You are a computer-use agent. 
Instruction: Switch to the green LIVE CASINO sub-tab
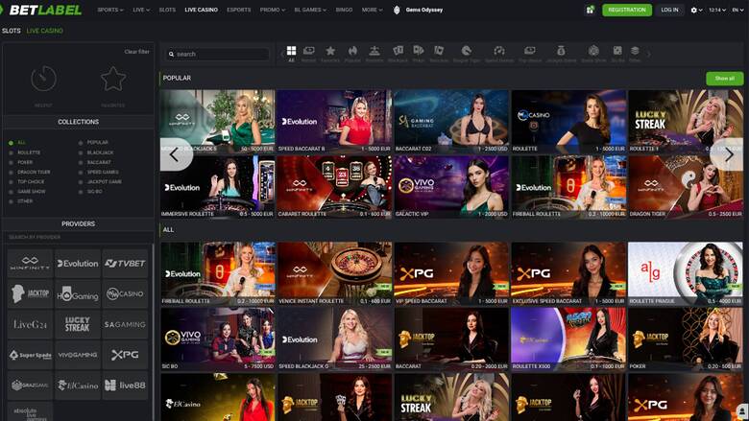(45, 31)
